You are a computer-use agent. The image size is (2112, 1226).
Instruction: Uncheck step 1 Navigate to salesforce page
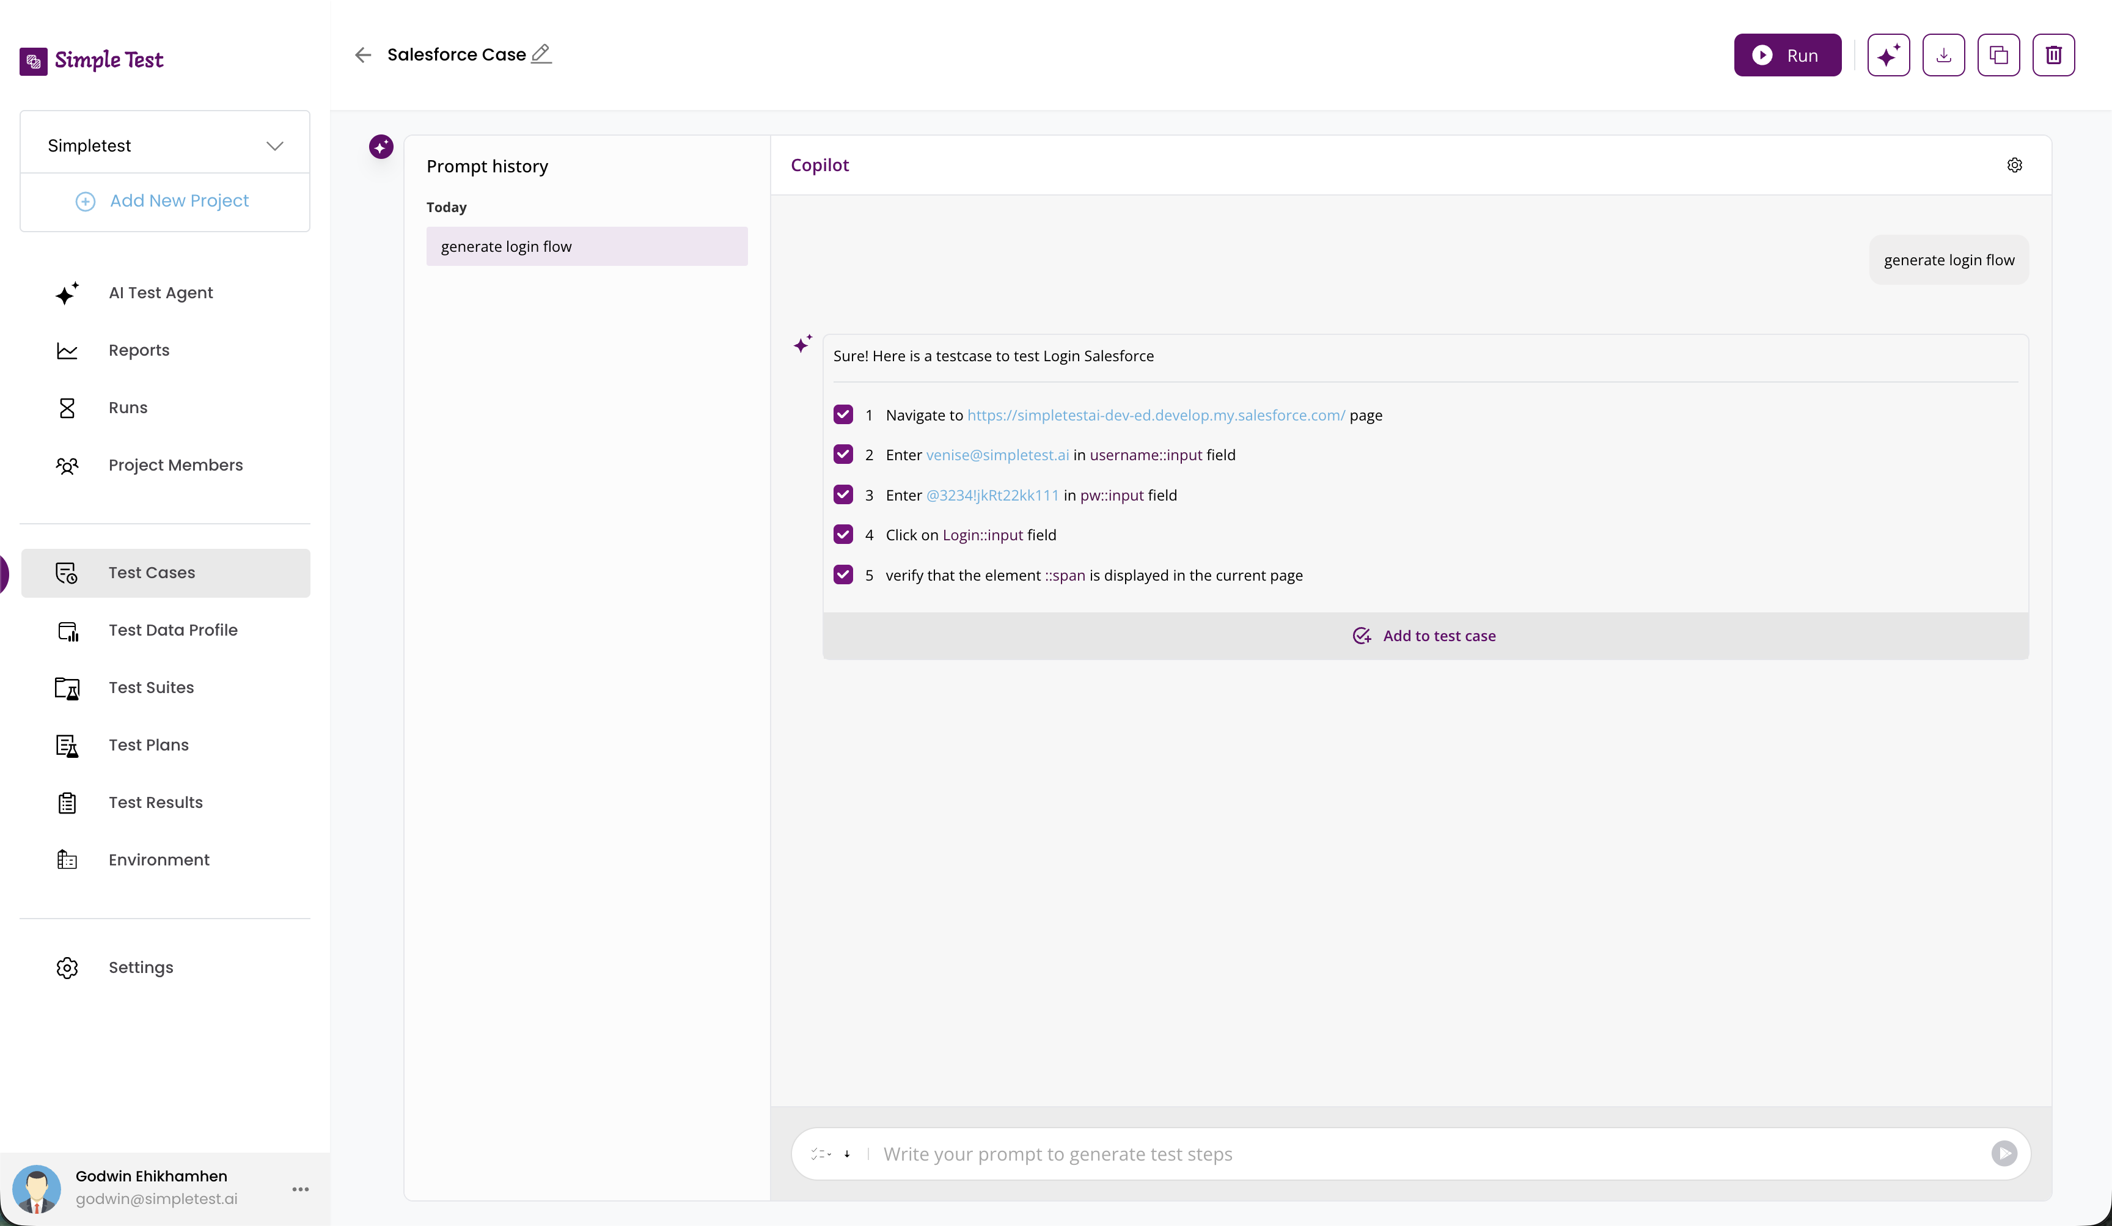843,415
